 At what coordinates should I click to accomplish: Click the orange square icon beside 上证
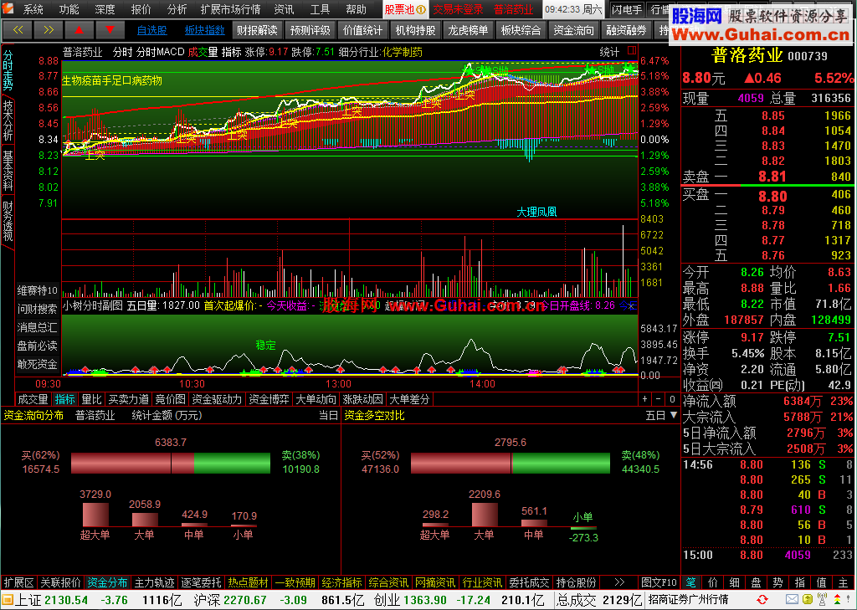point(7,600)
